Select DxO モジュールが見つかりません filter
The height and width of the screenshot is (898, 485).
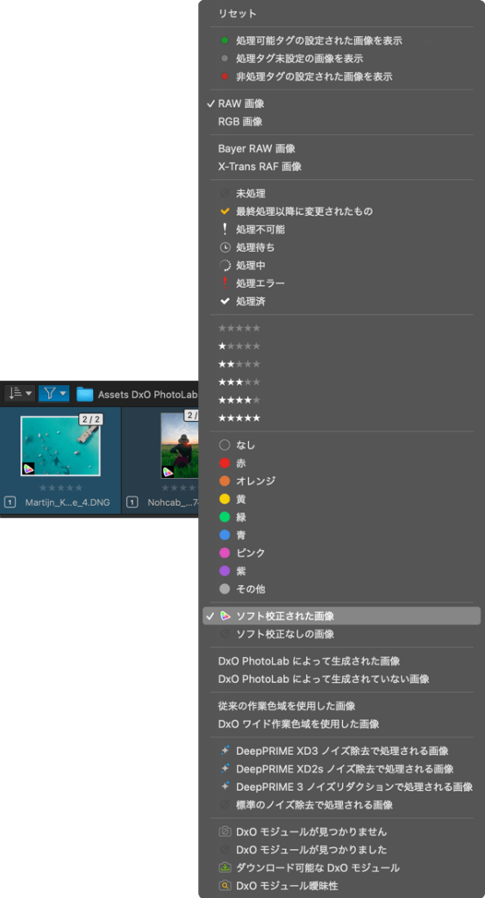click(x=341, y=831)
